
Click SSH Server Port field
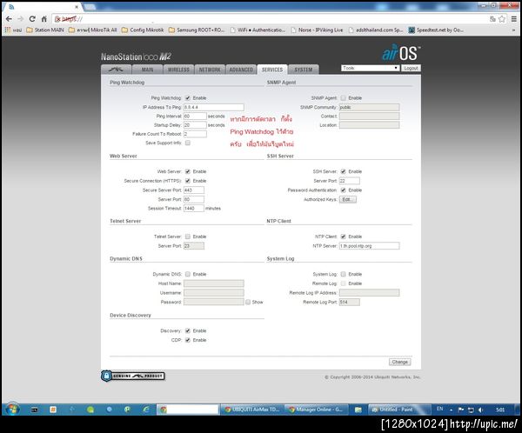[x=349, y=181]
